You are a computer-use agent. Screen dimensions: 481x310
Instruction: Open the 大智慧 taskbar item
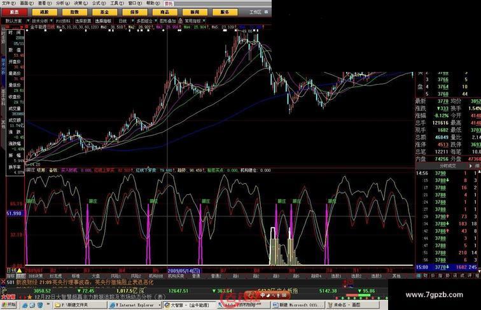[x=189, y=305]
